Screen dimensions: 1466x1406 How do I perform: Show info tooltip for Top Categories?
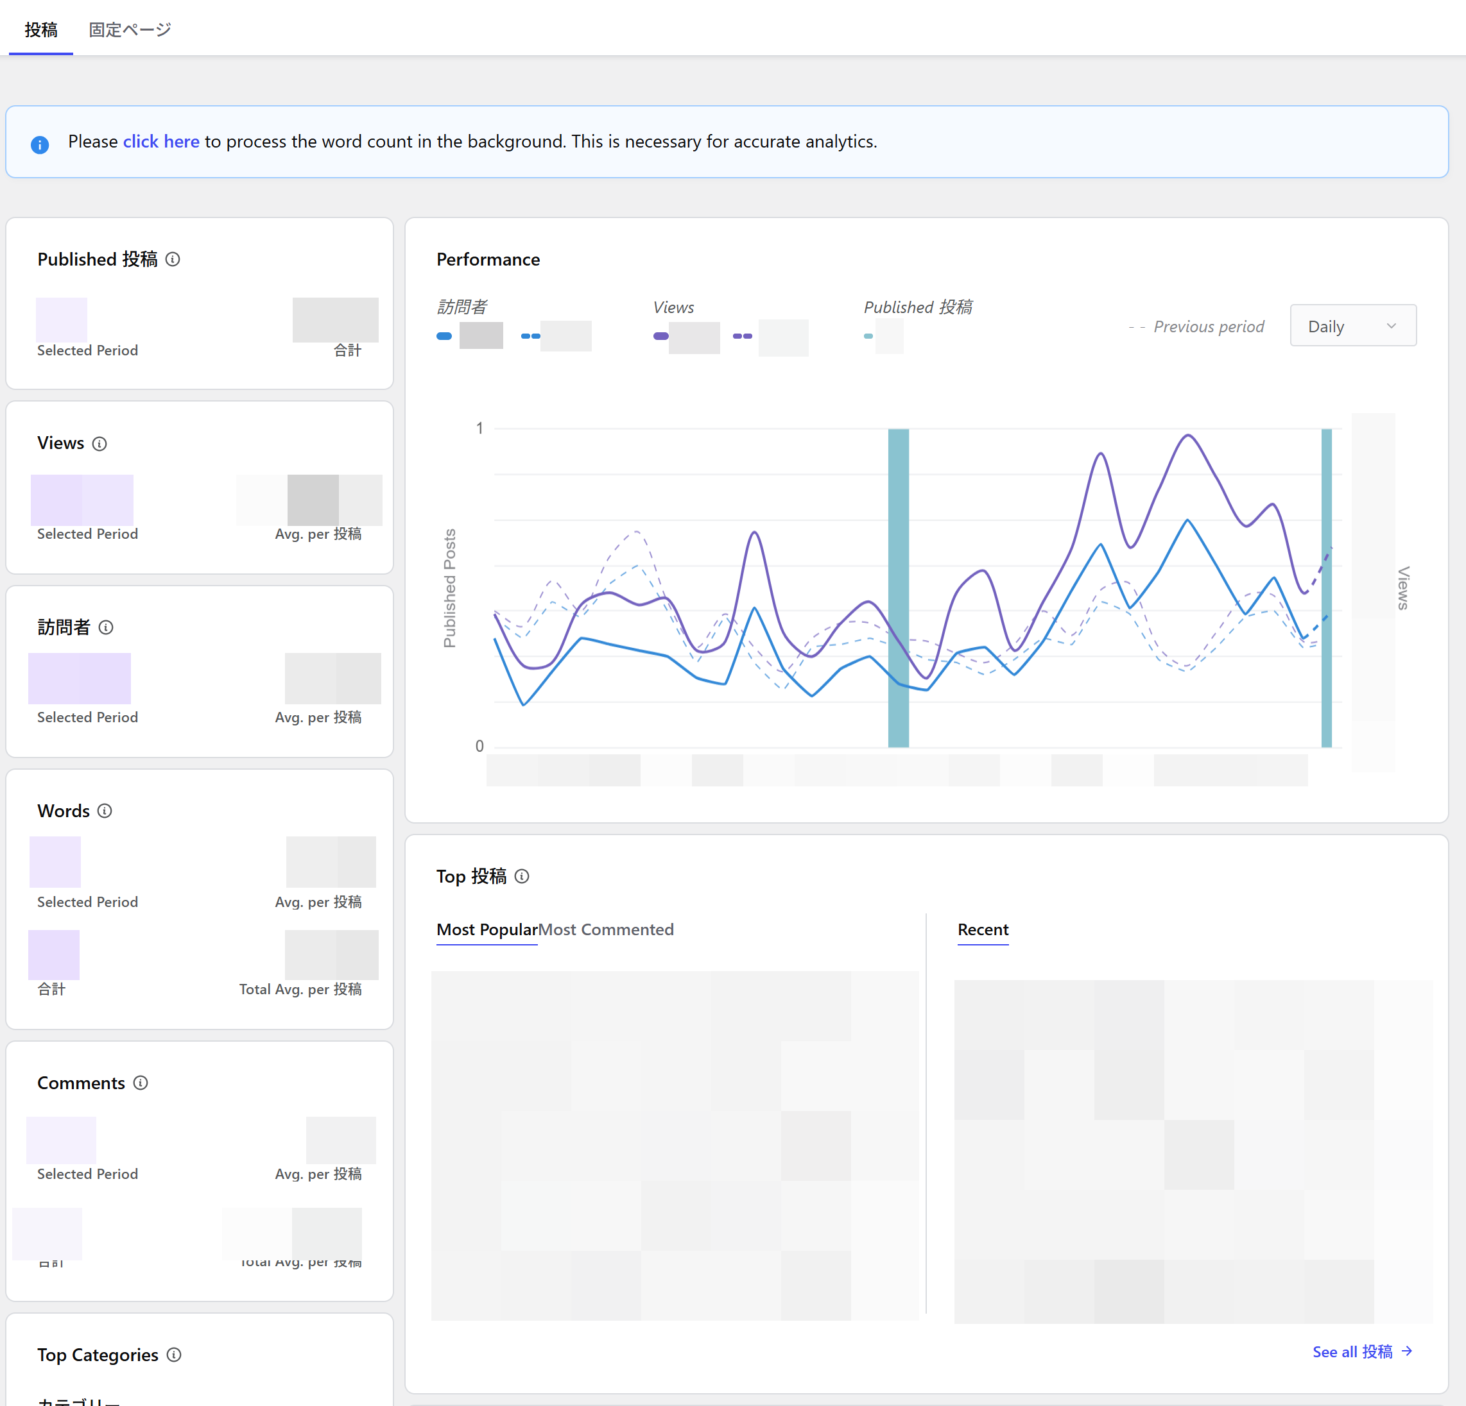pyautogui.click(x=175, y=1355)
